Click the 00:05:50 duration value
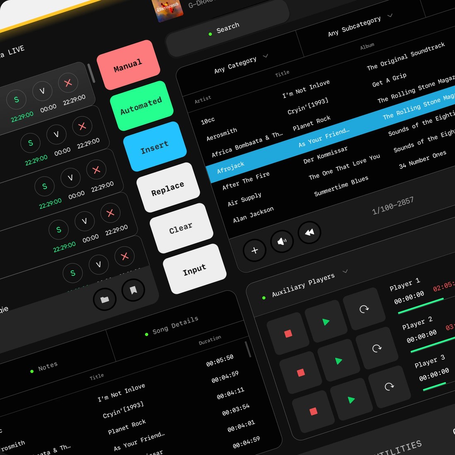 220,360
